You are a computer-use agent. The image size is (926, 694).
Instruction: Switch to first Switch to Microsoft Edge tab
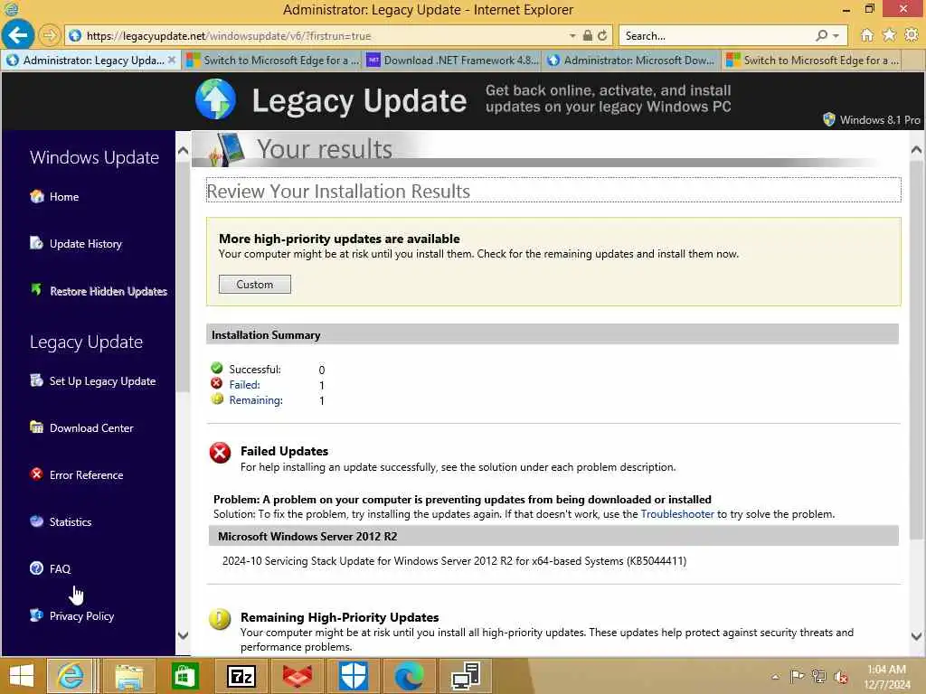(271, 61)
